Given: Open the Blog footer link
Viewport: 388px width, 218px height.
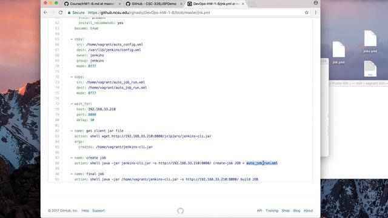Looking at the screenshot, I should coord(296,211).
